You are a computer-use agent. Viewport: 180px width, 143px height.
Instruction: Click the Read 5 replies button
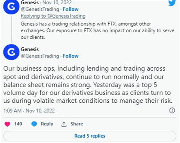90,136
